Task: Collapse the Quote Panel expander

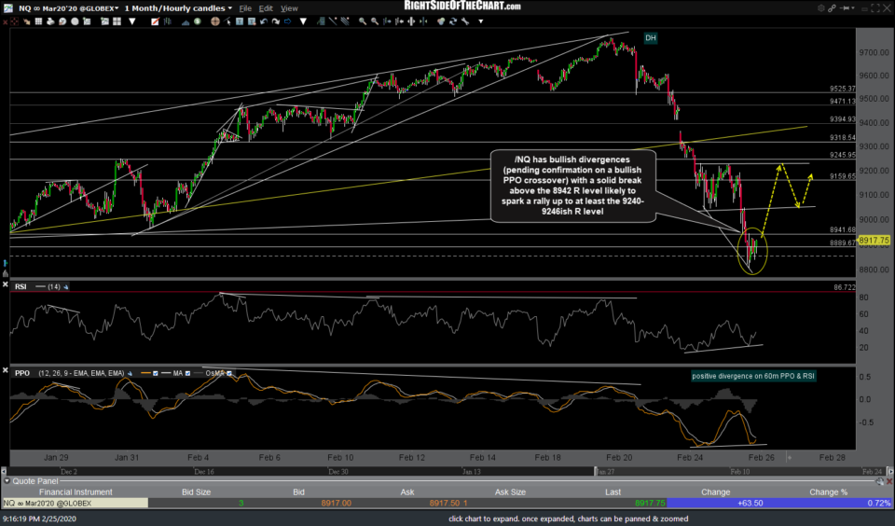Action: (7, 481)
